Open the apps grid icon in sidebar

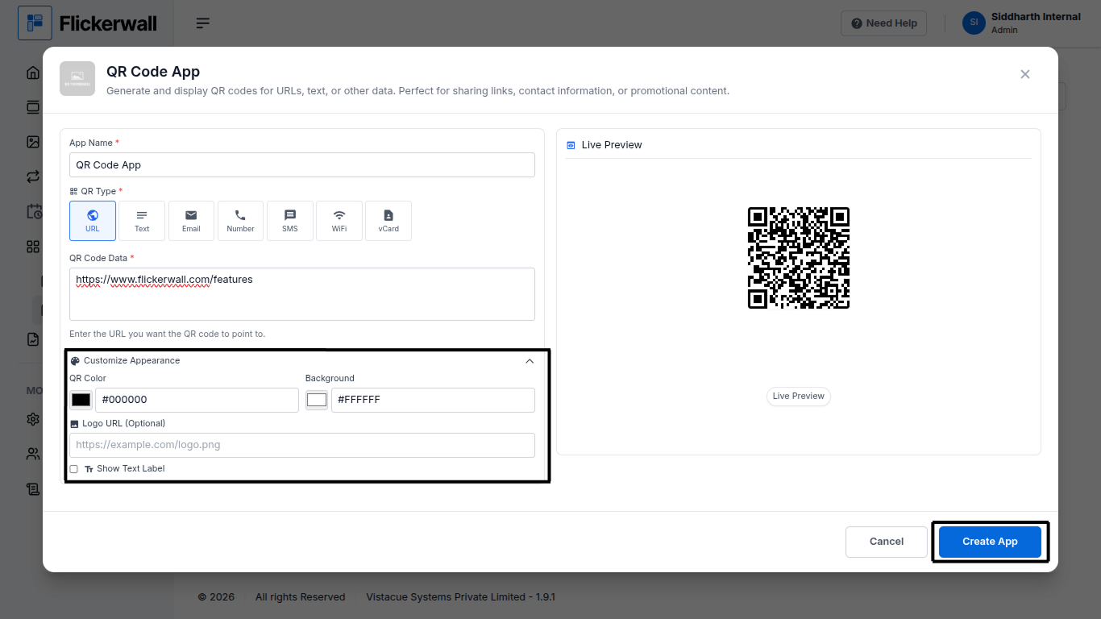[x=33, y=247]
